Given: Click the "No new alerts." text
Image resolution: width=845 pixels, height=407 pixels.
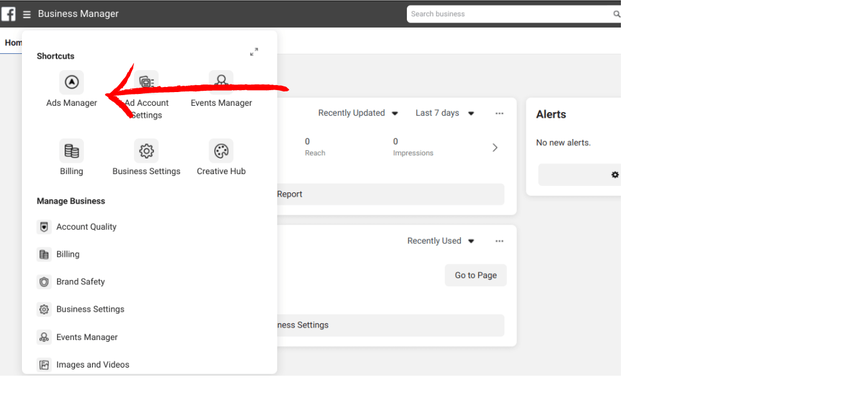Looking at the screenshot, I should pos(563,143).
